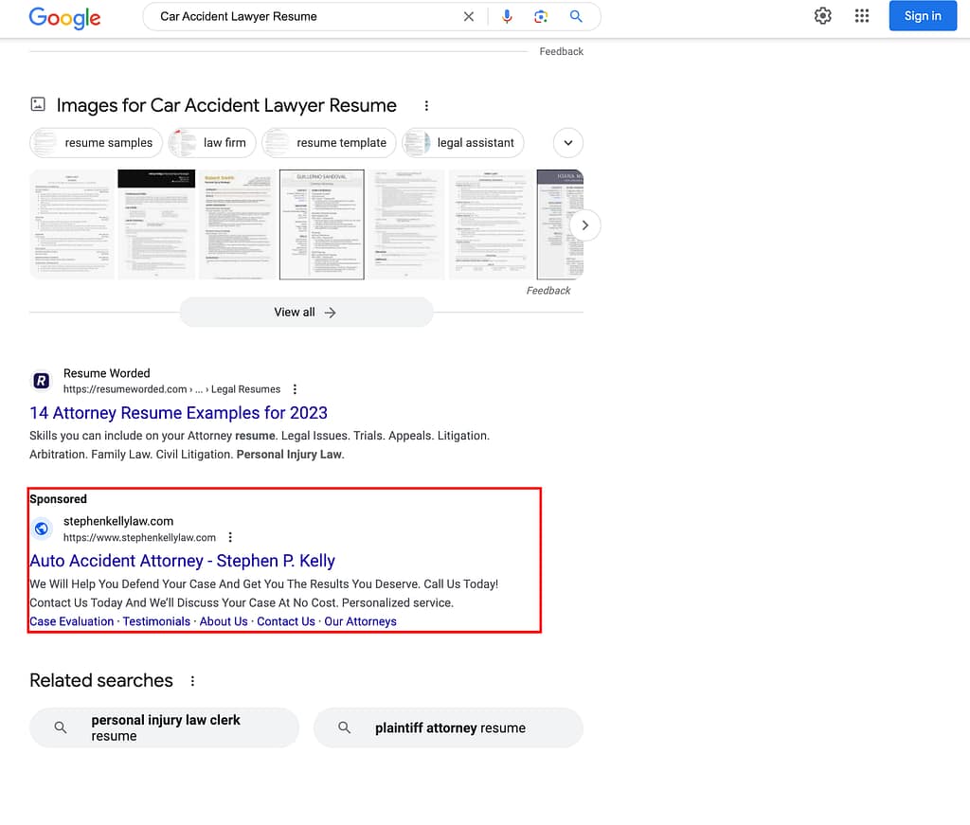Click resumeworded.com URL breadcrumb
The width and height of the screenshot is (970, 825).
coord(171,389)
